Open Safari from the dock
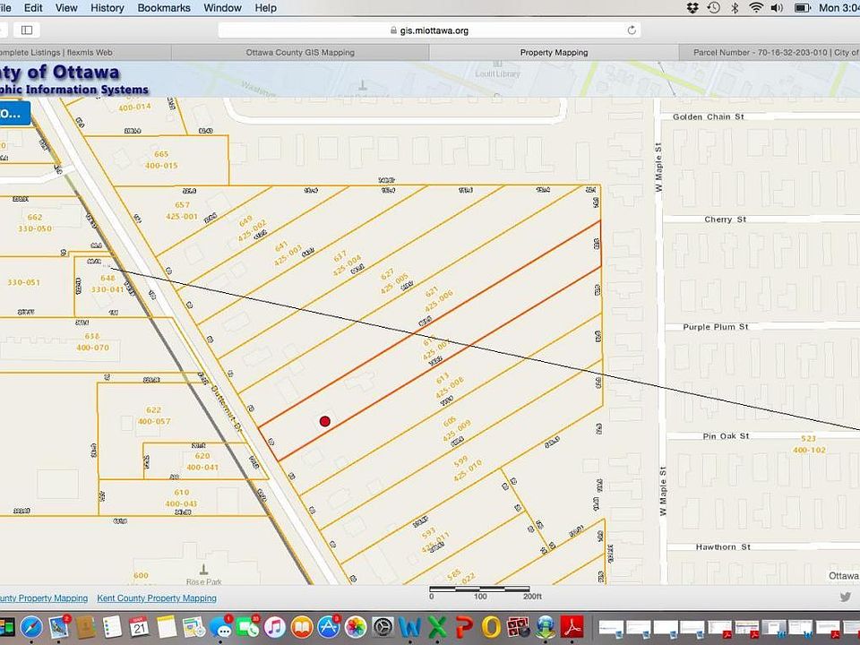Screen dimensions: 860x645 32,627
